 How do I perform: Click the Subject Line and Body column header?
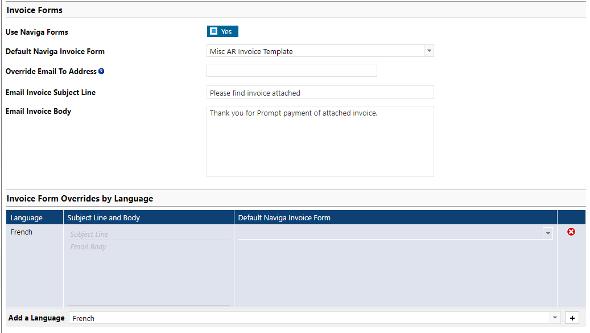[104, 217]
